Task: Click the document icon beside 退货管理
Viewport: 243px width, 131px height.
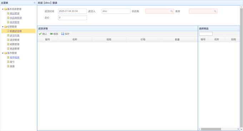Action: (x=8, y=40)
